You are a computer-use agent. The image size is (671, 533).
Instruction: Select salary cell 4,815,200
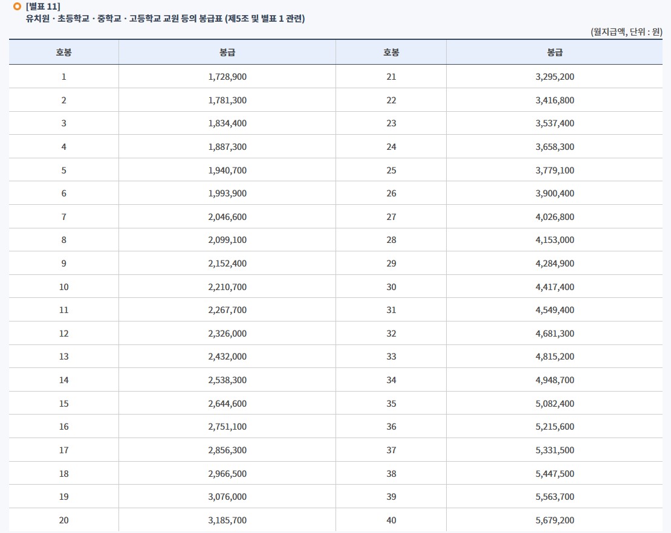554,357
